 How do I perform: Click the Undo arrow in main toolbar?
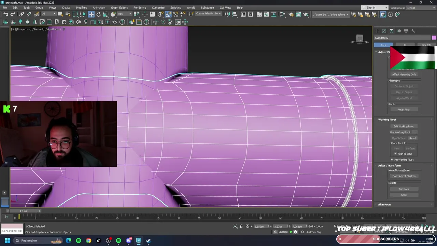[5, 14]
